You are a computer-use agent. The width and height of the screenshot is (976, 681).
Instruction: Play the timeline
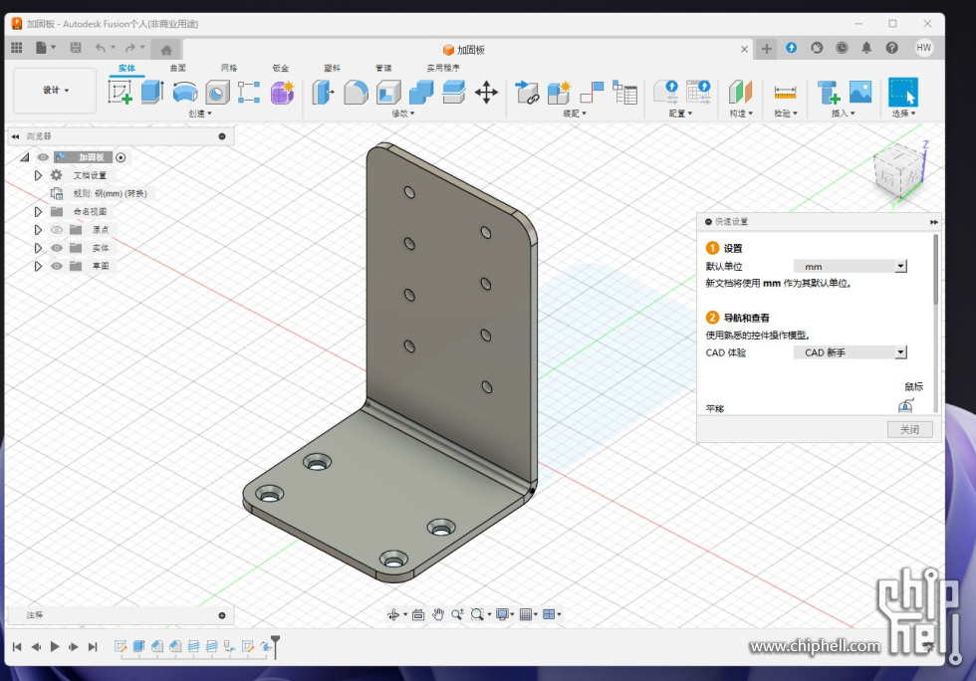coord(55,647)
